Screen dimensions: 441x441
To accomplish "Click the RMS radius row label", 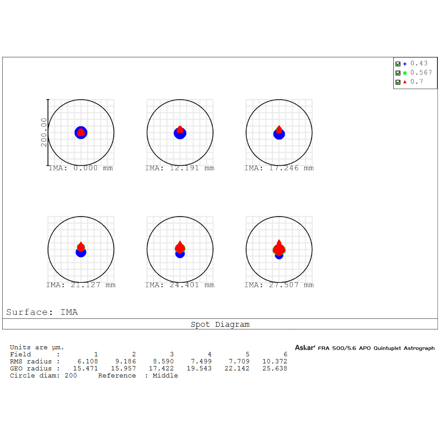I will (x=31, y=362).
